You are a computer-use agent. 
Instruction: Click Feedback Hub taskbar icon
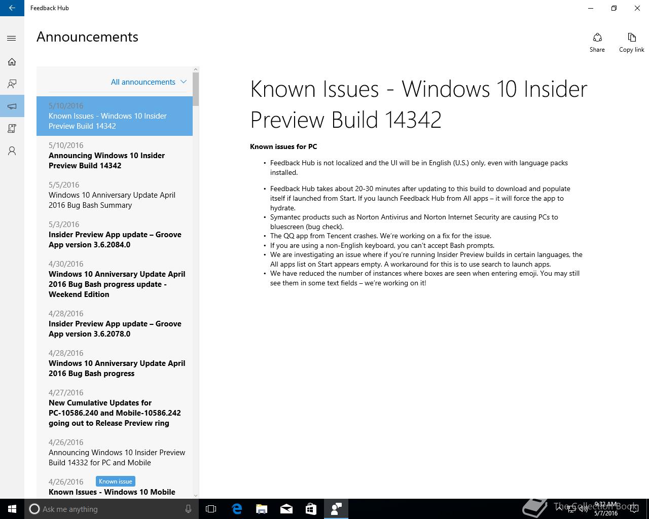336,509
